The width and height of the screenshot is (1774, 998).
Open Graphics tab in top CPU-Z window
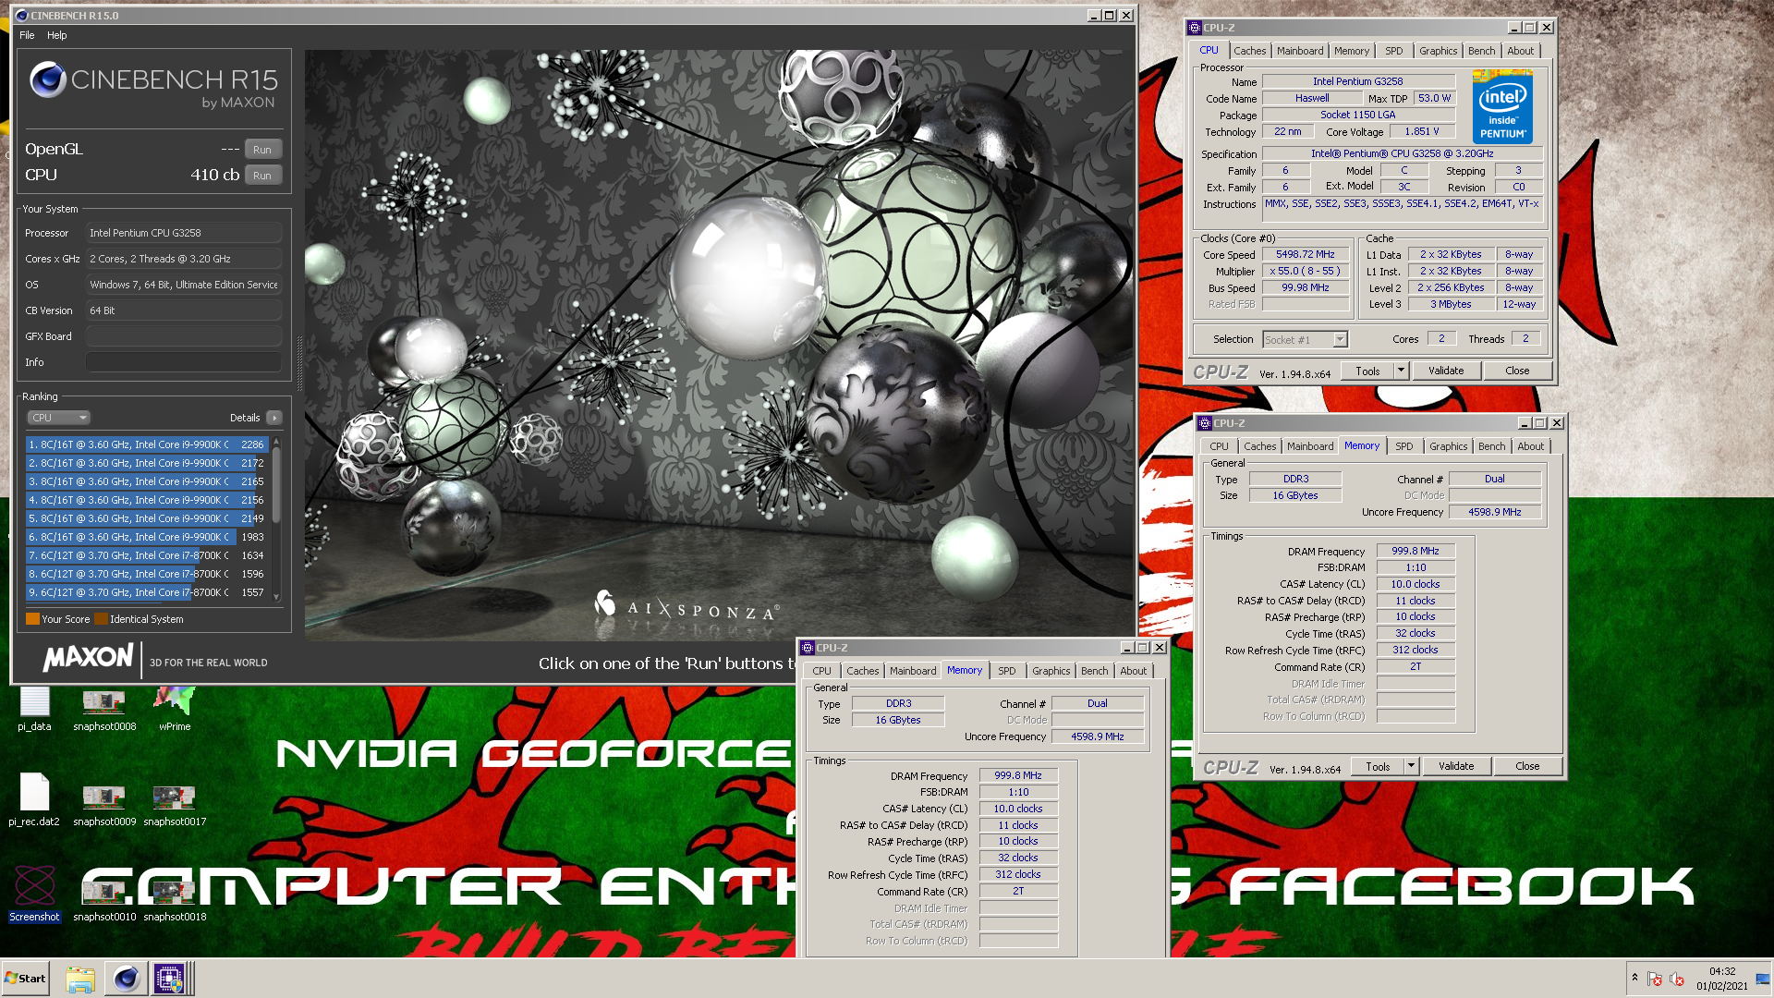[1438, 51]
